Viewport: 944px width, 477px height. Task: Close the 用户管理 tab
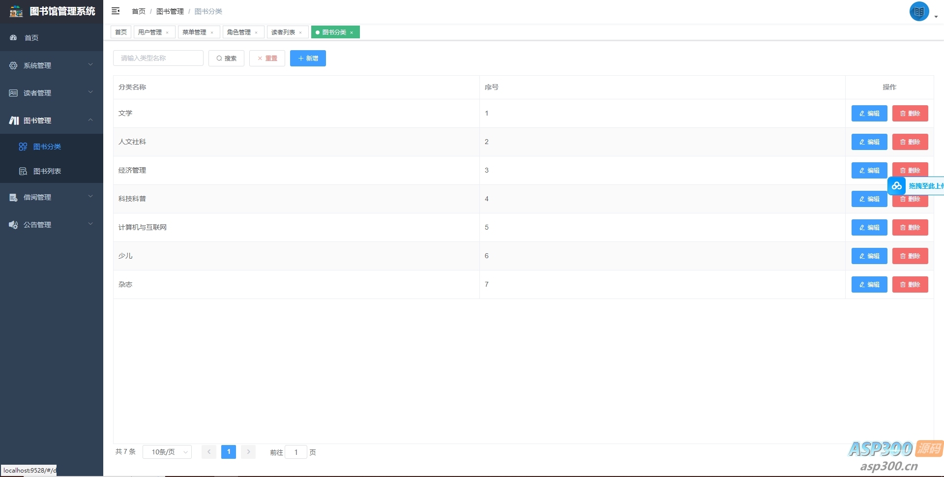167,32
